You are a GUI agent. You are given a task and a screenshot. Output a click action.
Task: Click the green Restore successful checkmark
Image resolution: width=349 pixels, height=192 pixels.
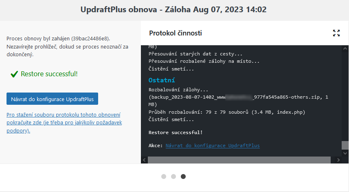pyautogui.click(x=14, y=74)
